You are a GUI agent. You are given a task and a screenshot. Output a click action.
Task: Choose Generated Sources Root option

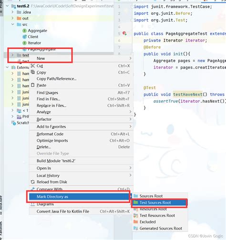pyautogui.click(x=160, y=229)
